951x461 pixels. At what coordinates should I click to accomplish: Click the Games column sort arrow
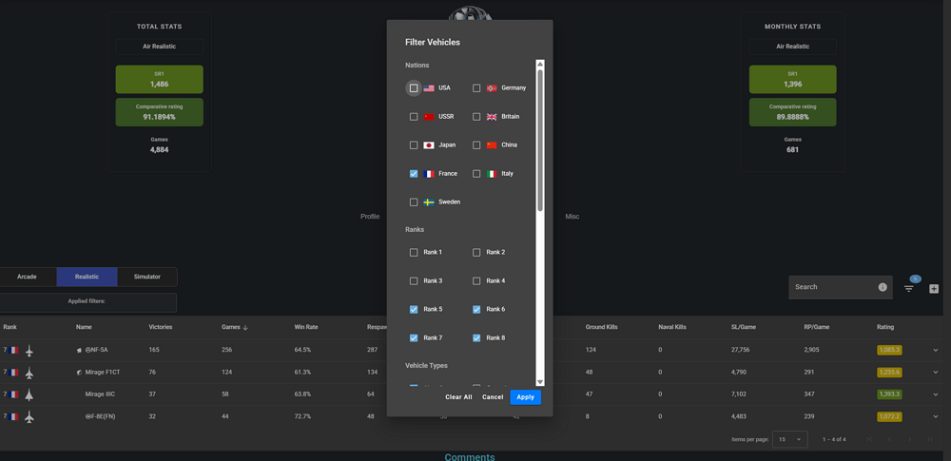245,328
